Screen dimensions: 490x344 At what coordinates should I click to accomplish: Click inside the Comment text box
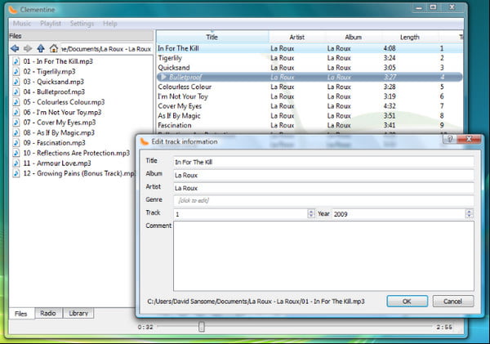pos(323,256)
